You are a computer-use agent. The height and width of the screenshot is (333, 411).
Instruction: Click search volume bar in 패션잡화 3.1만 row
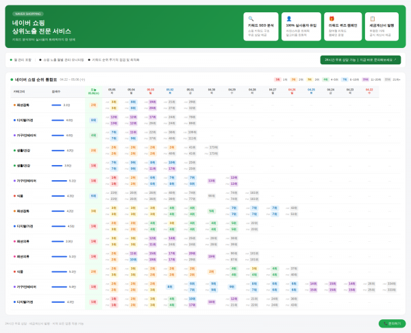pos(56,105)
